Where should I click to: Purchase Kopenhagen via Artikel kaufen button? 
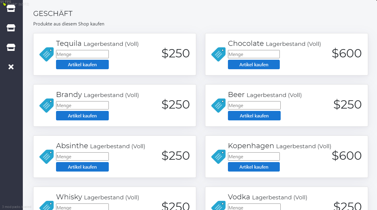254,167
